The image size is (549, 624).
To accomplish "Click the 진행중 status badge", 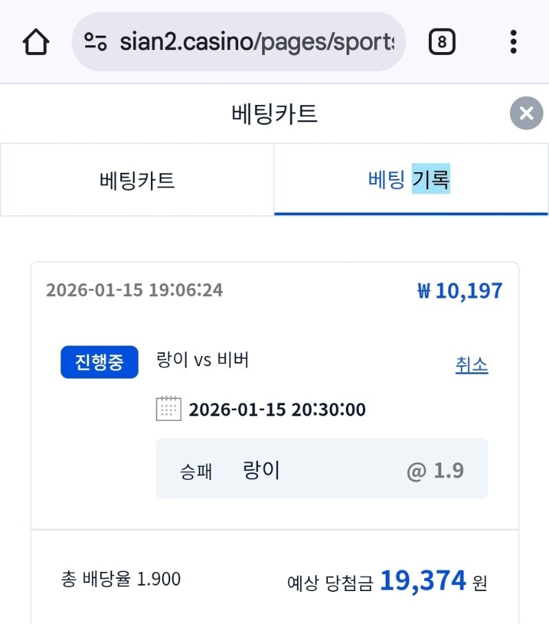I will coord(100,362).
